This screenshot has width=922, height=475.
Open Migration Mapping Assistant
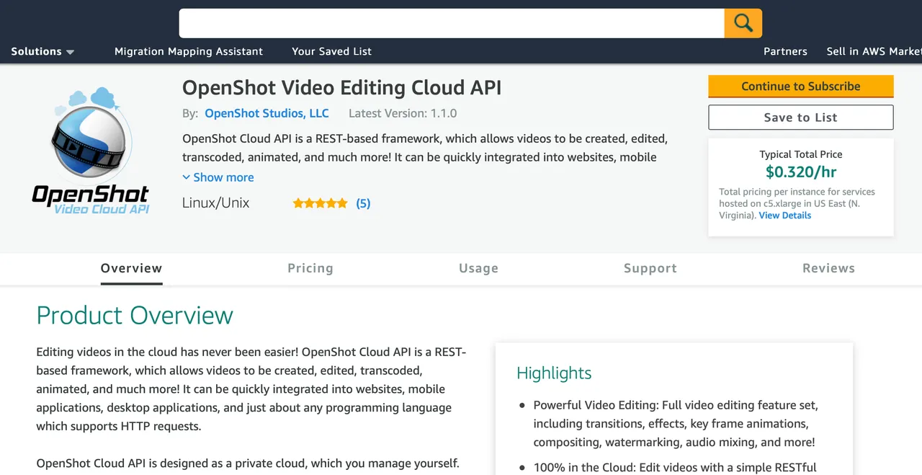[189, 51]
